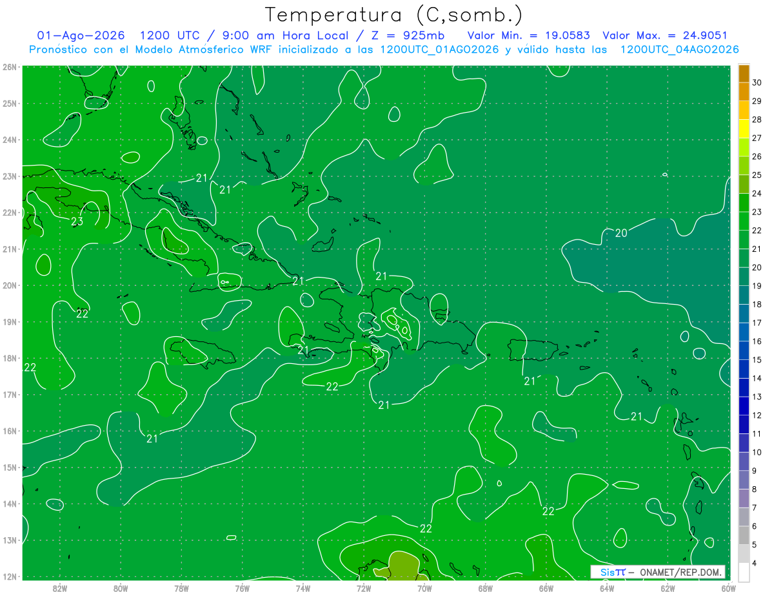Click the '27' value in color legend
The width and height of the screenshot is (774, 597).
pyautogui.click(x=757, y=138)
